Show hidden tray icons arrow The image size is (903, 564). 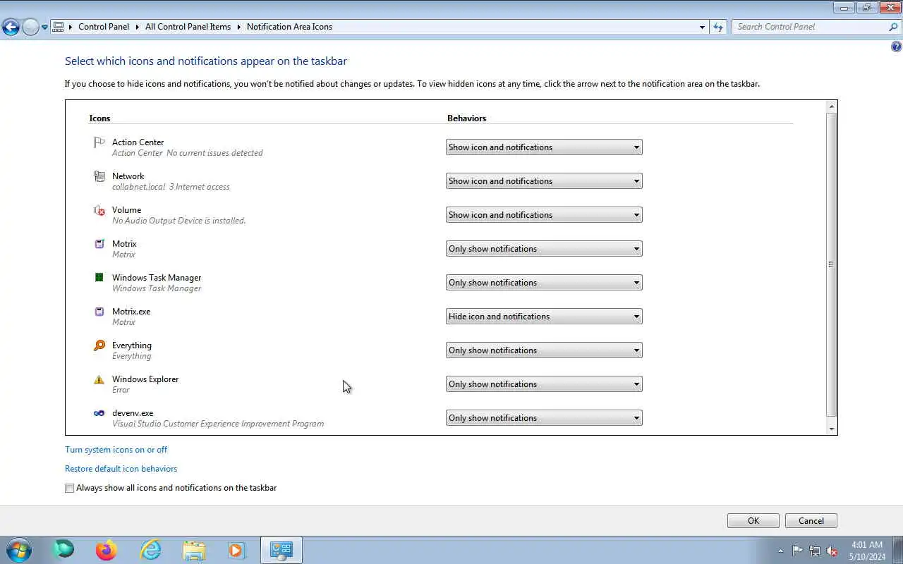[780, 551]
